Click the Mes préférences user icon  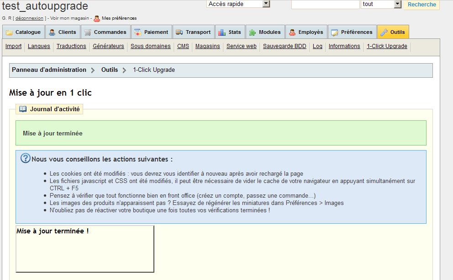click(x=97, y=19)
